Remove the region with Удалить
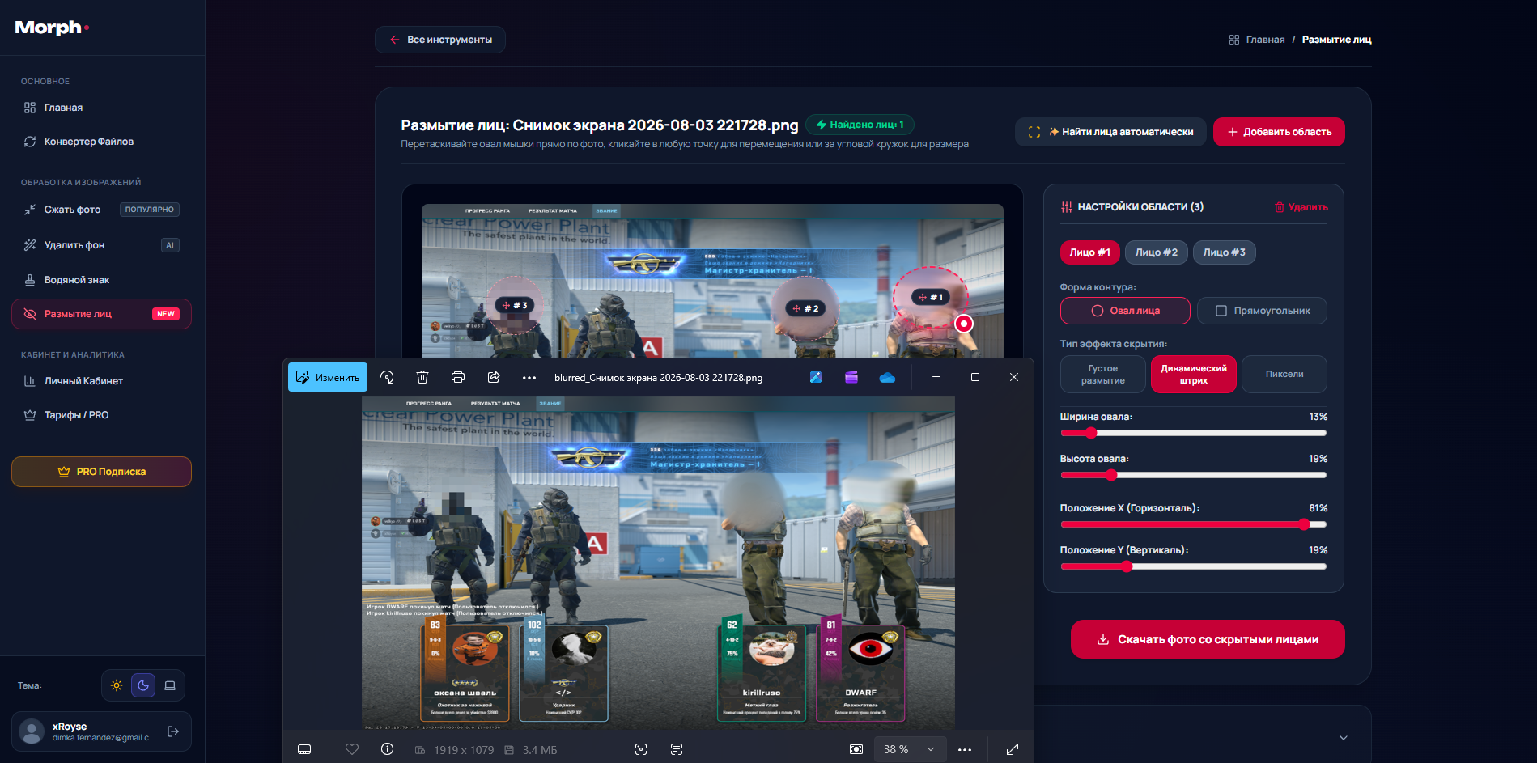Viewport: 1537px width, 763px height. pyautogui.click(x=1301, y=207)
